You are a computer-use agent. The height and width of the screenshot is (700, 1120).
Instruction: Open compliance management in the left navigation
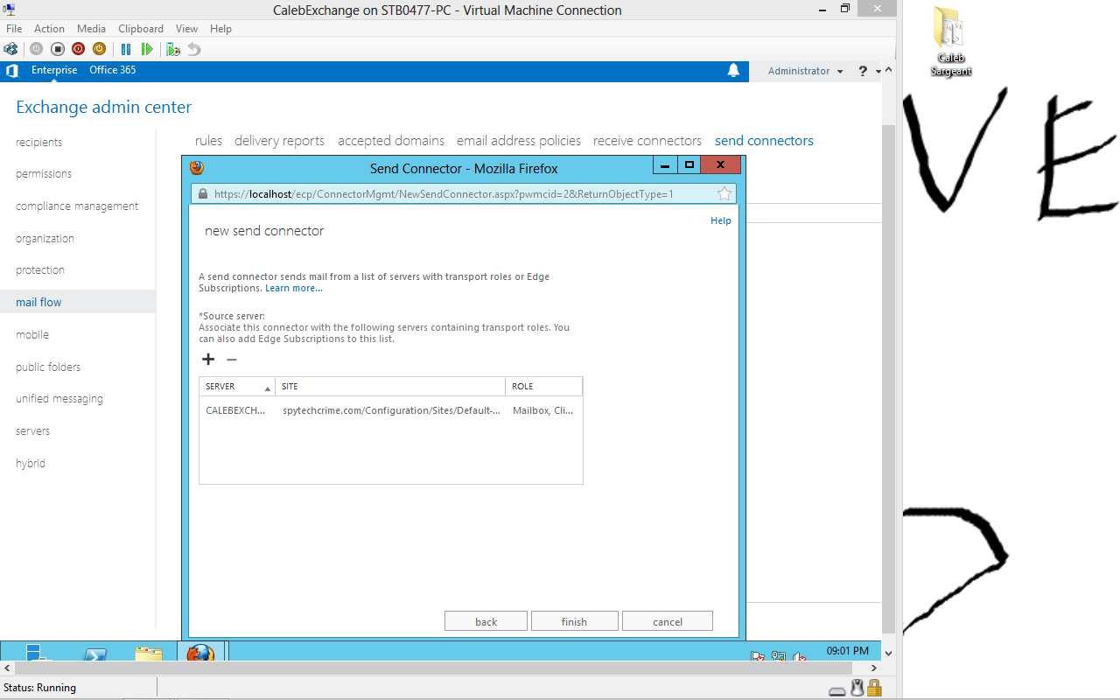[77, 206]
